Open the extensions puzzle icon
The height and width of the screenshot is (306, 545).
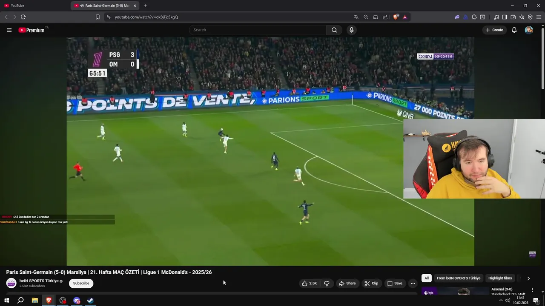[x=474, y=17]
